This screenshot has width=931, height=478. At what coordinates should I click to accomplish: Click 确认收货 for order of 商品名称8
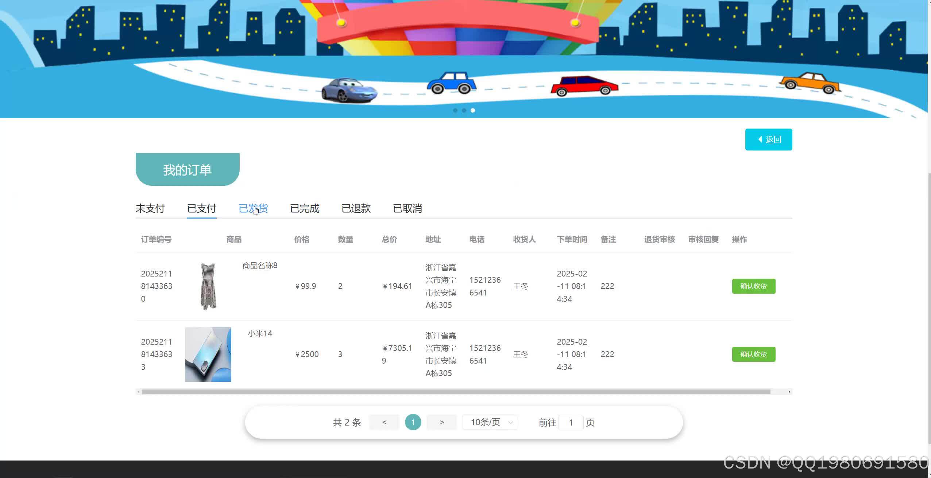(753, 286)
